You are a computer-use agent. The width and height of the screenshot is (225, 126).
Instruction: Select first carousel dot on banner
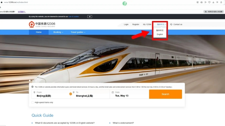coord(30,81)
